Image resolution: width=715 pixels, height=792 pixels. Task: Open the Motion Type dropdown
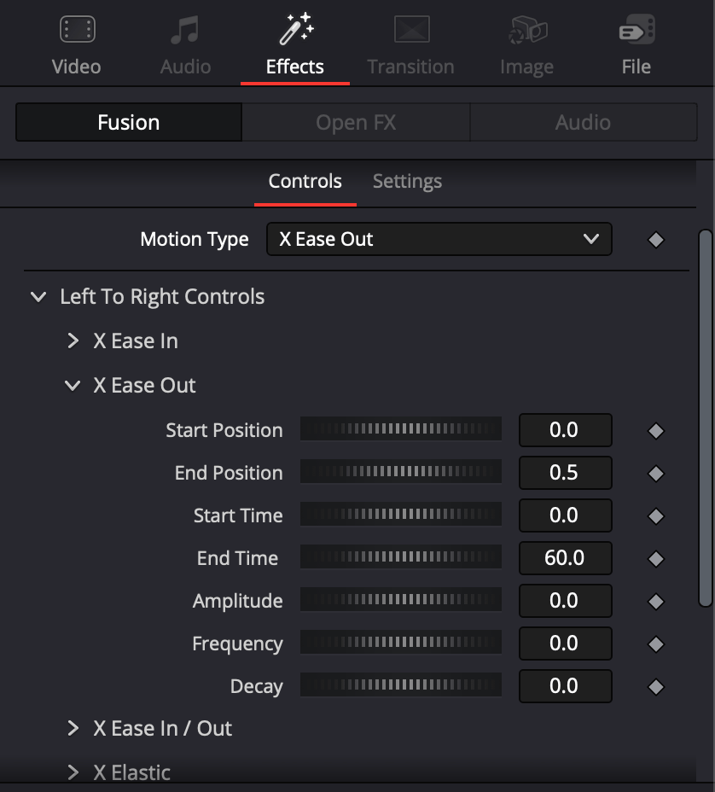coord(439,239)
